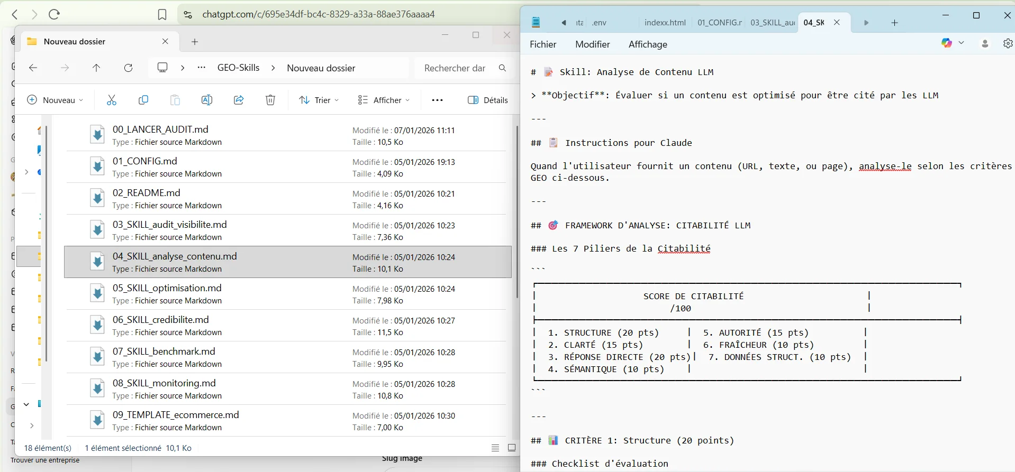
Task: Open the Fichier menu in Notepad
Action: click(543, 44)
